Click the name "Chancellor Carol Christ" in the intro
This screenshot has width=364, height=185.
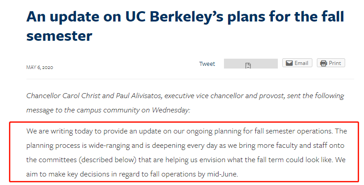click(x=63, y=95)
